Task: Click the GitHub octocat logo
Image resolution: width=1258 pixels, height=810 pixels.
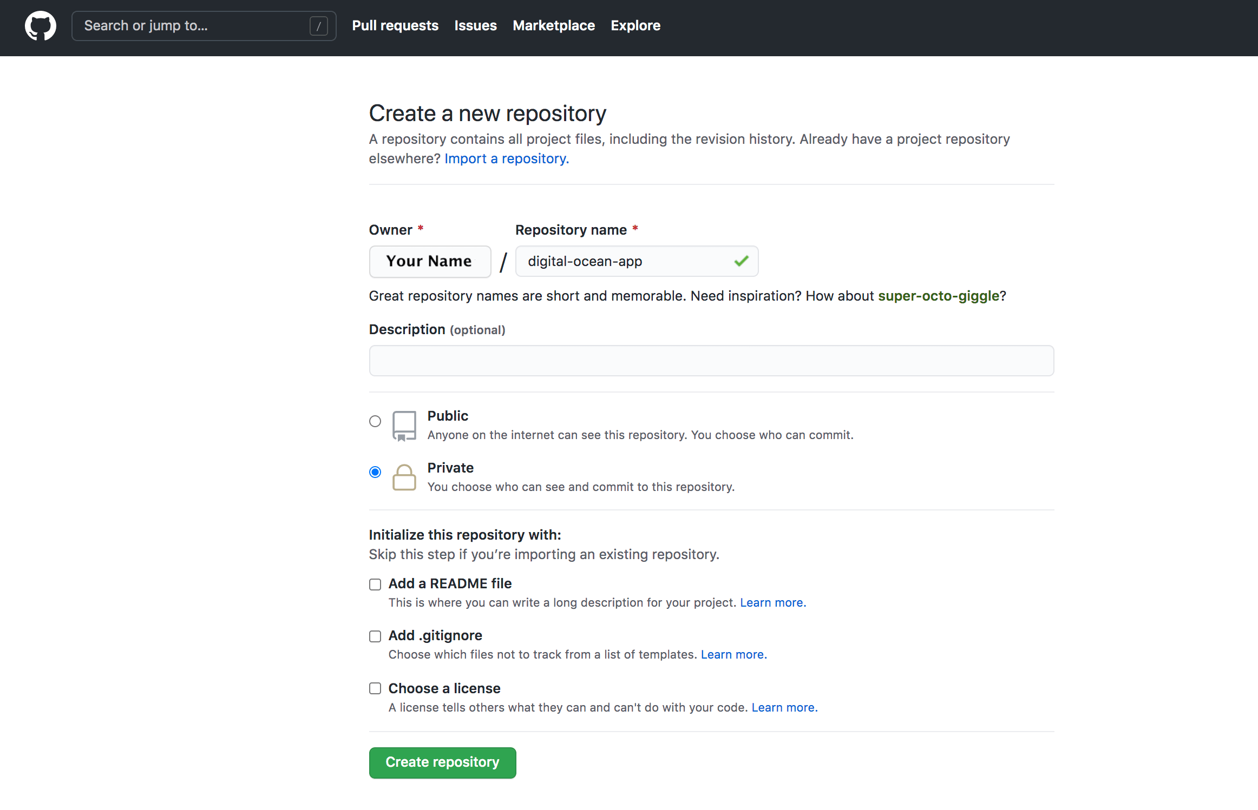Action: tap(41, 25)
